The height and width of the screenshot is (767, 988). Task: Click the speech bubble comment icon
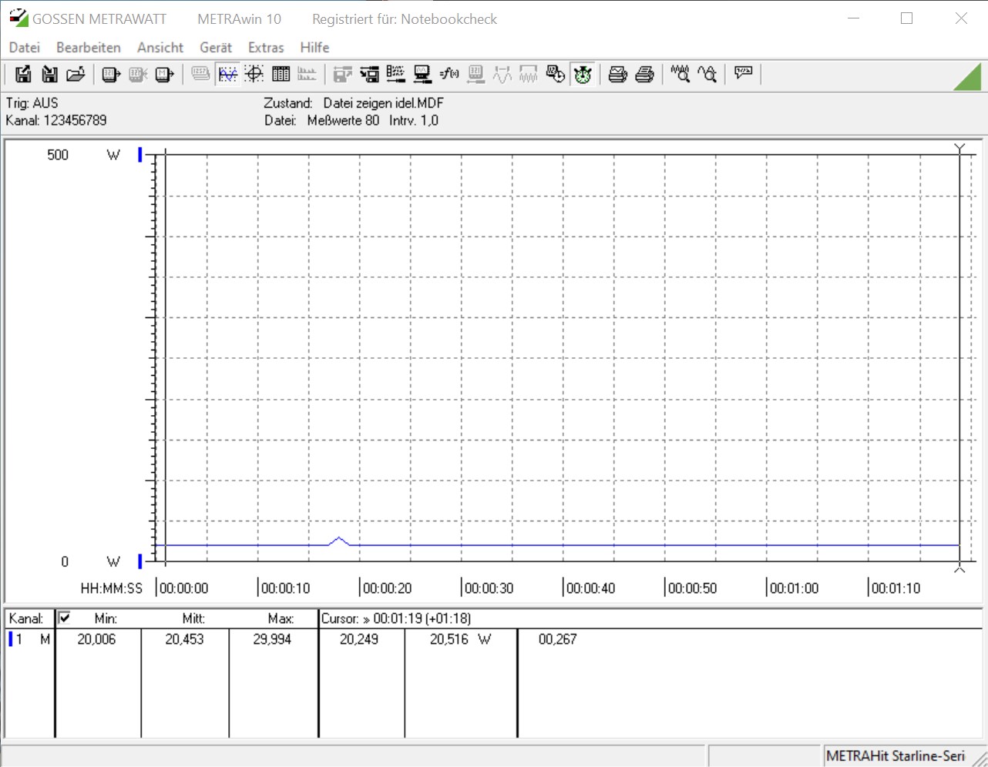(743, 73)
